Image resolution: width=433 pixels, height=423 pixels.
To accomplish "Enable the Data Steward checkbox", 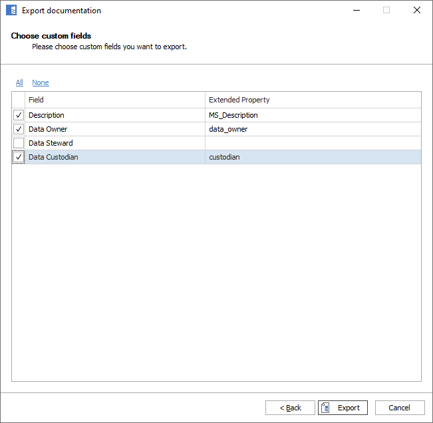I will pyautogui.click(x=19, y=143).
